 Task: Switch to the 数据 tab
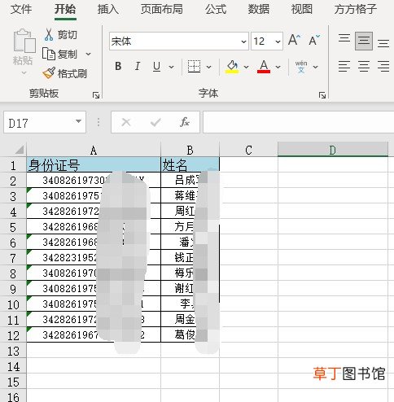point(259,9)
